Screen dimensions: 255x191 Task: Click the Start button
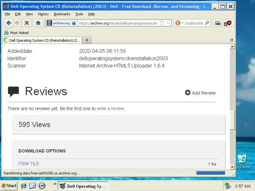9,186
